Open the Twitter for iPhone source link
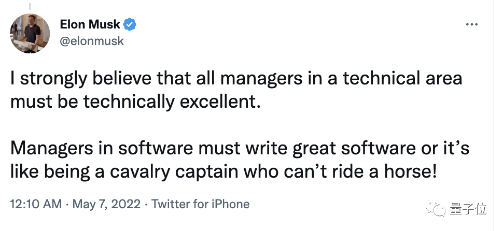Screen dimensions: 503x231 200,204
